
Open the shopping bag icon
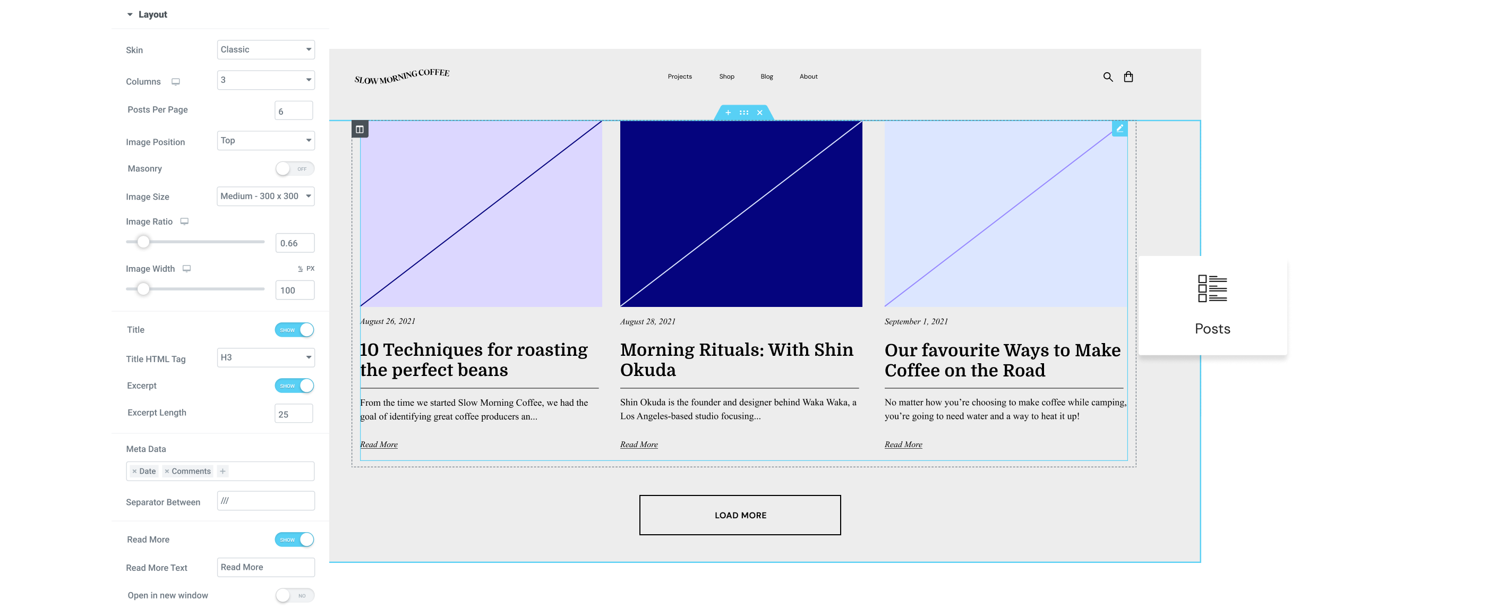tap(1128, 76)
